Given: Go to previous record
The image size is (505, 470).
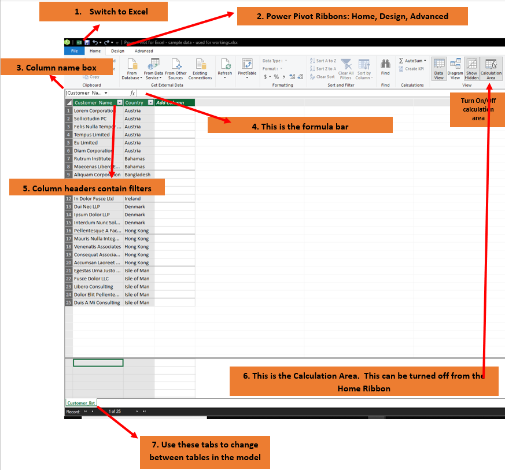Looking at the screenshot, I should click(x=93, y=412).
